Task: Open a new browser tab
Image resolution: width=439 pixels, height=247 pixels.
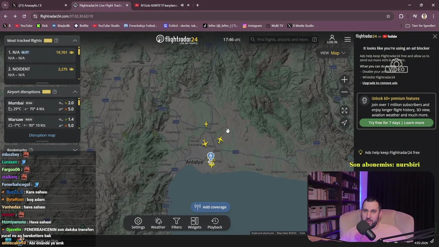Action: coord(197,5)
